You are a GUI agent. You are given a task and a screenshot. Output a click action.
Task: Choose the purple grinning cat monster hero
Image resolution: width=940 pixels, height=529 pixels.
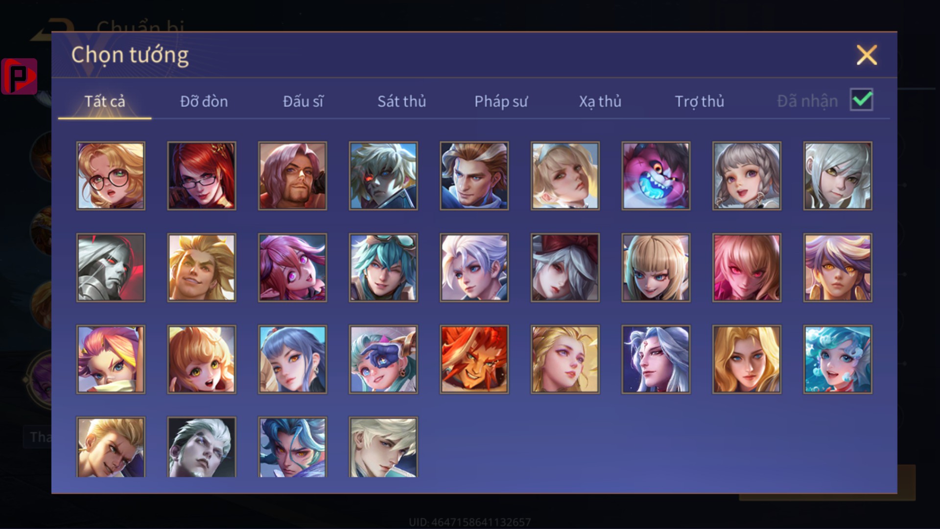(x=656, y=176)
